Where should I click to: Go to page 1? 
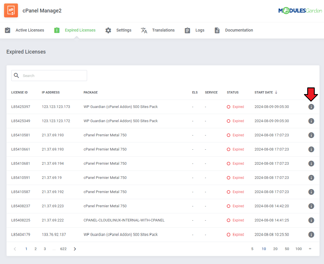tap(26, 249)
